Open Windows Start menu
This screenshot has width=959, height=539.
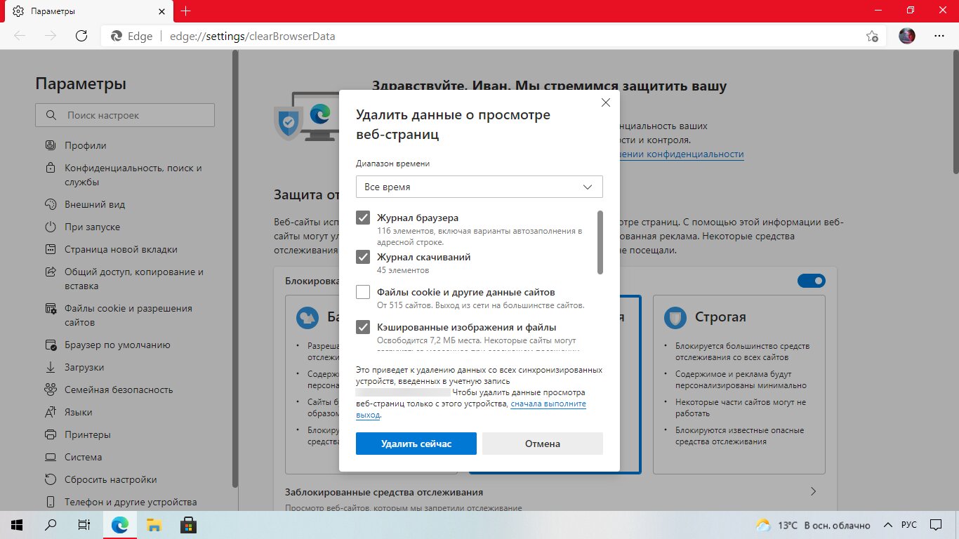pos(17,525)
